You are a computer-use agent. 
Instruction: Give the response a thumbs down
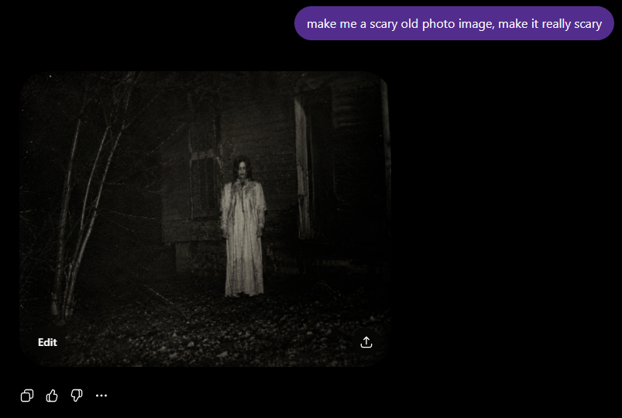coord(77,396)
